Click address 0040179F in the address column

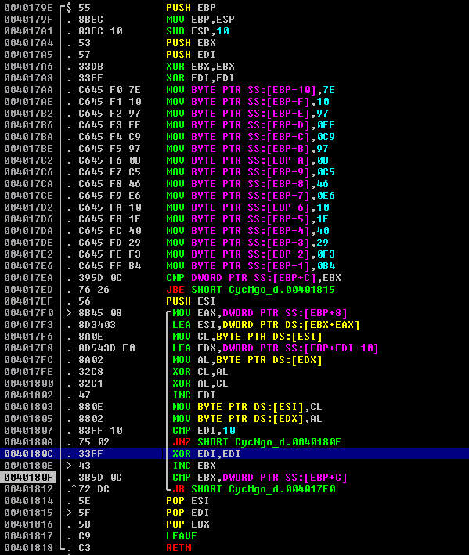pos(28,19)
